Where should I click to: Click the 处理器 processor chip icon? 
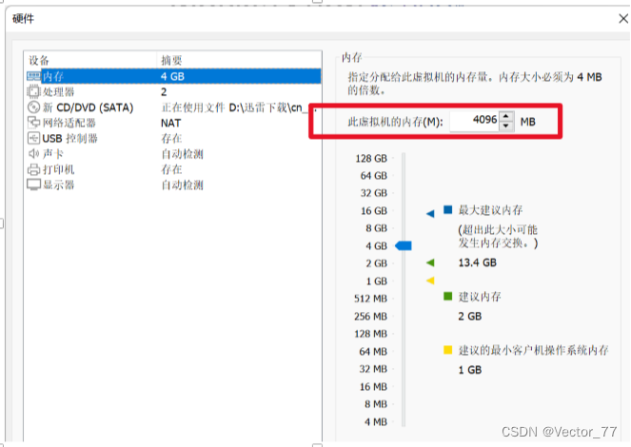click(x=33, y=91)
